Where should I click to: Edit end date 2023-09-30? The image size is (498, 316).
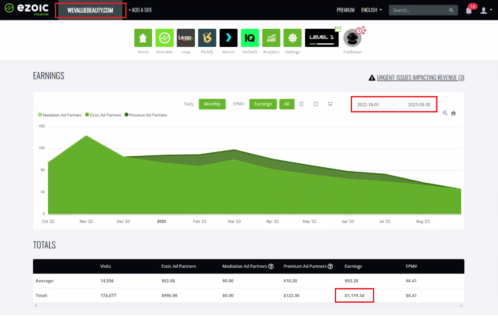click(x=419, y=104)
